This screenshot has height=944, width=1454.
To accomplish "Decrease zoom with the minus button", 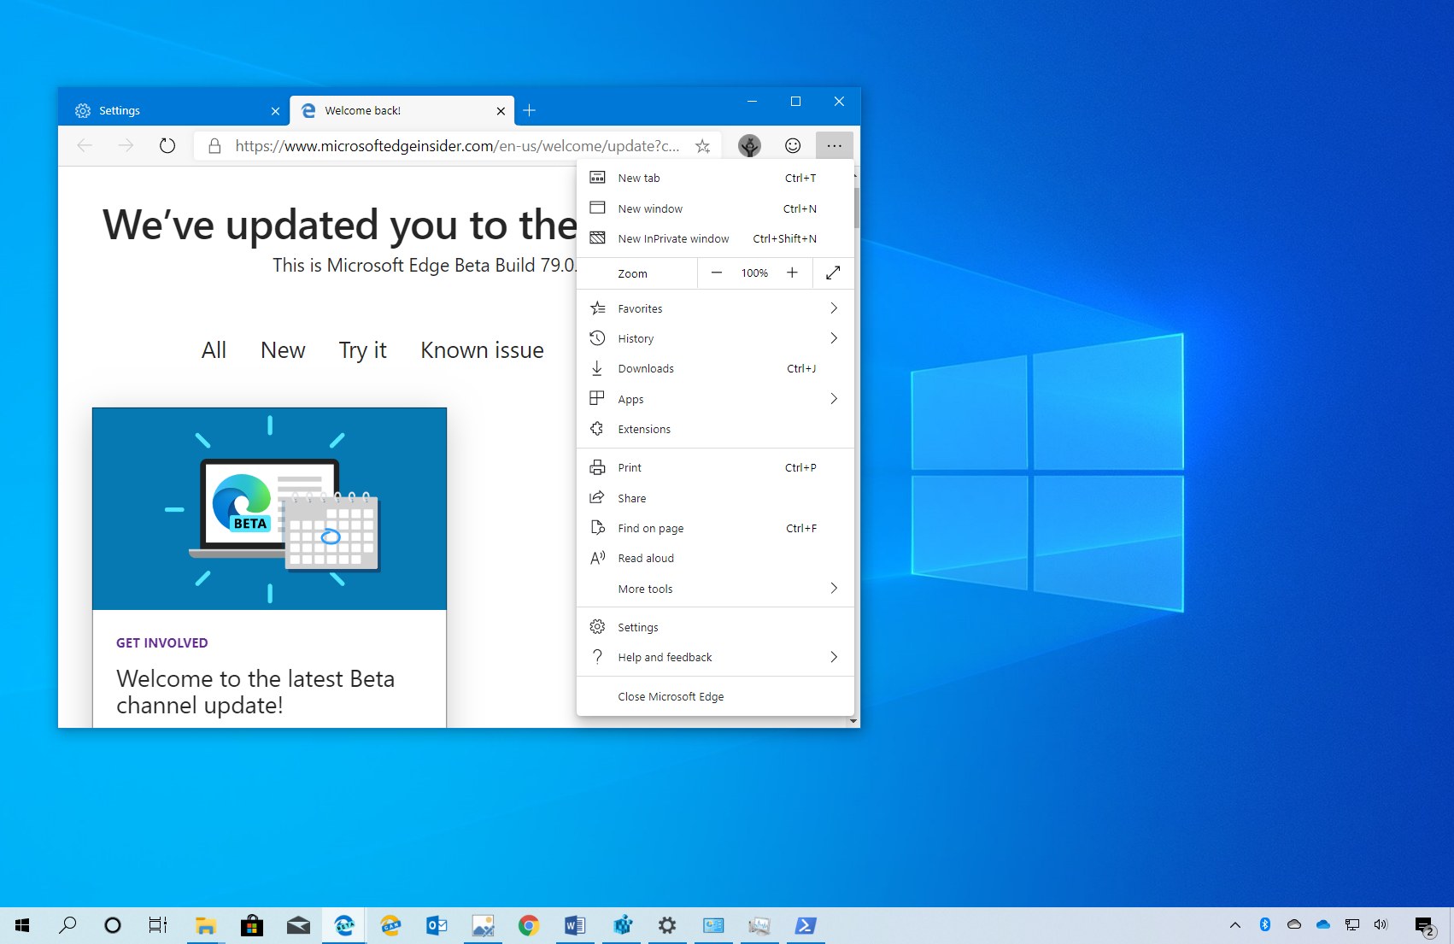I will (x=717, y=273).
